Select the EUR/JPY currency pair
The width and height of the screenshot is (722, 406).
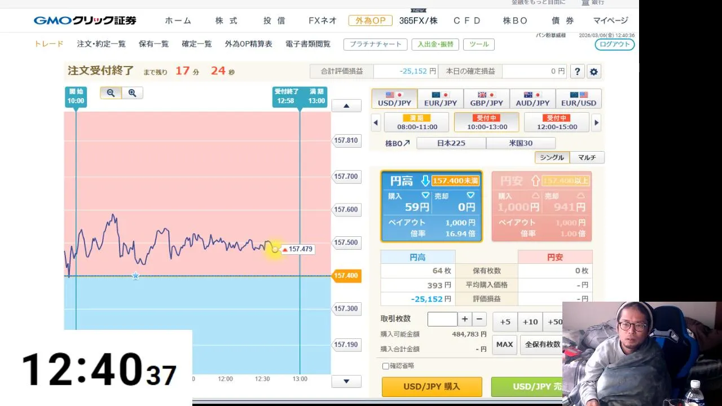[x=441, y=99]
